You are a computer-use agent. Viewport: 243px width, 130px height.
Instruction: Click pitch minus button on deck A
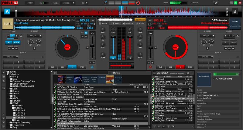[90, 63]
